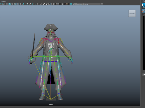Viewport: 145px width, 108px height.
Task: Click the Gamma reset icon
Action: coord(62,4)
